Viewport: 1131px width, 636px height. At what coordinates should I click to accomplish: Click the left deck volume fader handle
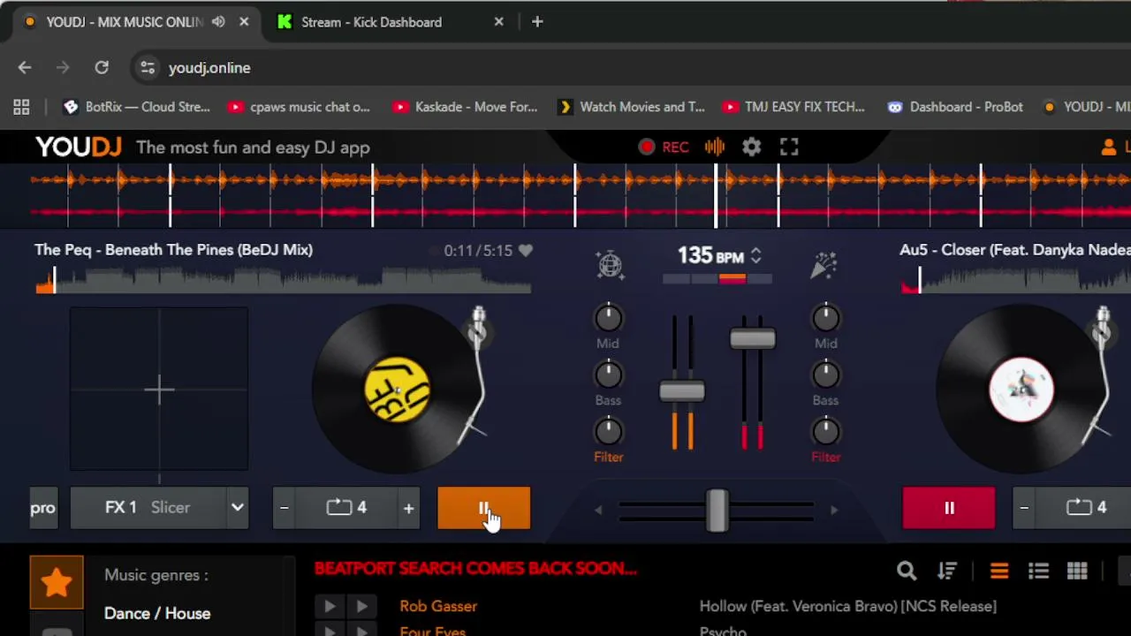tap(682, 391)
